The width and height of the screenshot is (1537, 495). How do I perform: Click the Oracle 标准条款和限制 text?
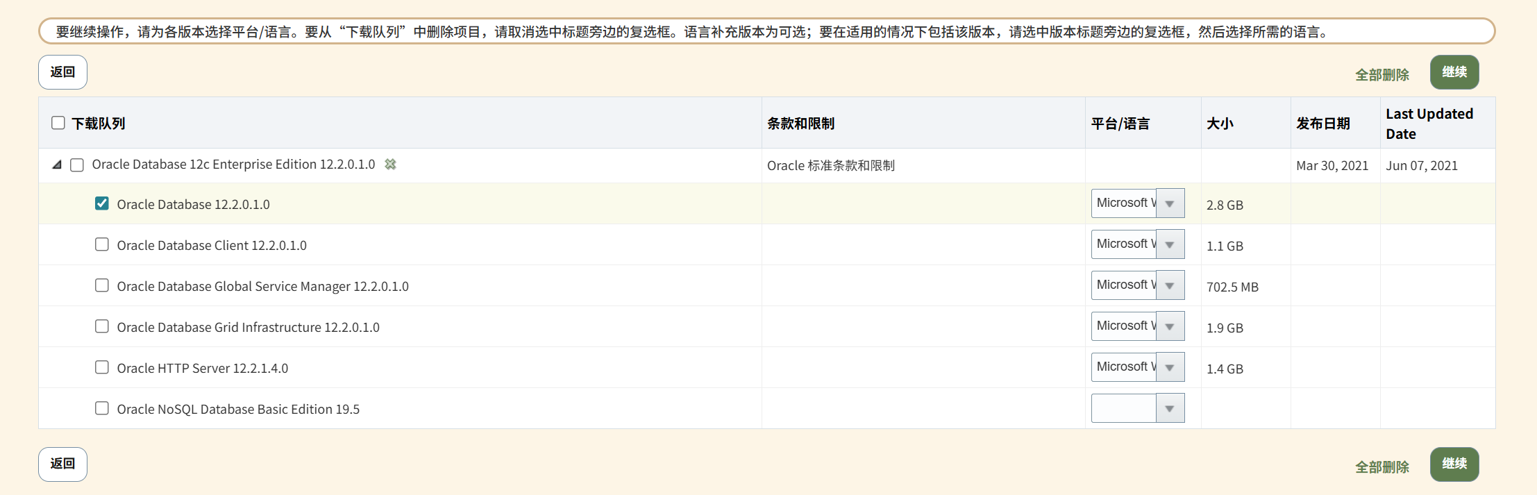[x=831, y=165]
